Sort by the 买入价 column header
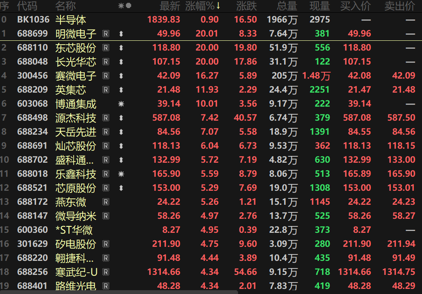Screen dimensions: 422x294 [356, 6]
